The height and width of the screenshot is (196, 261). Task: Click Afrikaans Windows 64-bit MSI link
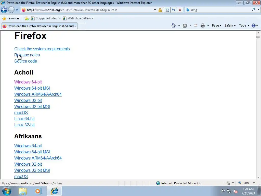click(32, 152)
